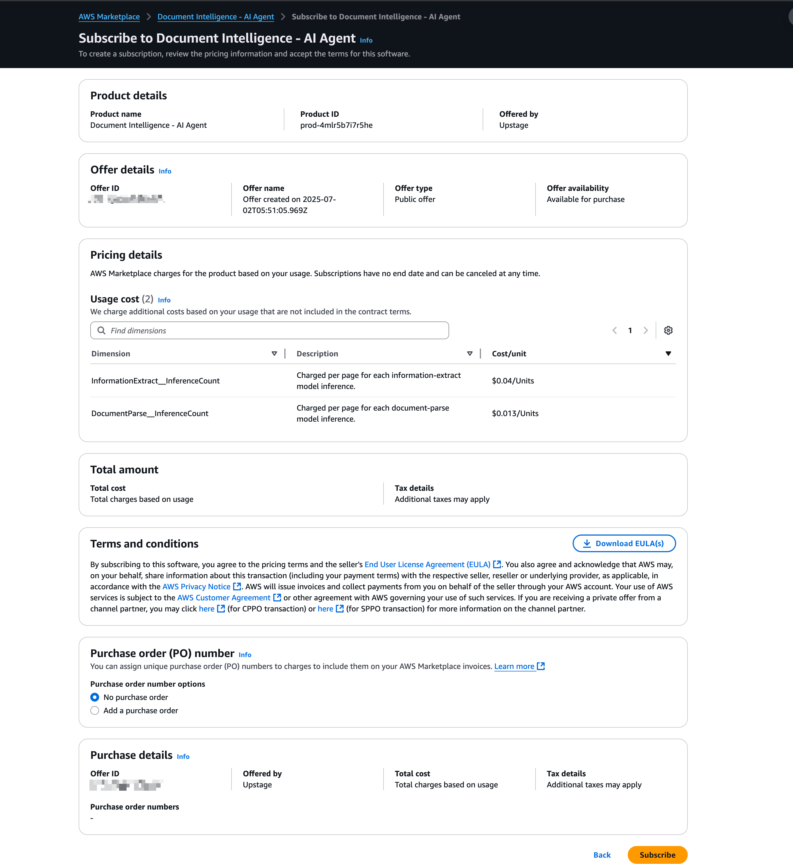This screenshot has width=793, height=864.
Task: Click the Back link
Action: 602,855
